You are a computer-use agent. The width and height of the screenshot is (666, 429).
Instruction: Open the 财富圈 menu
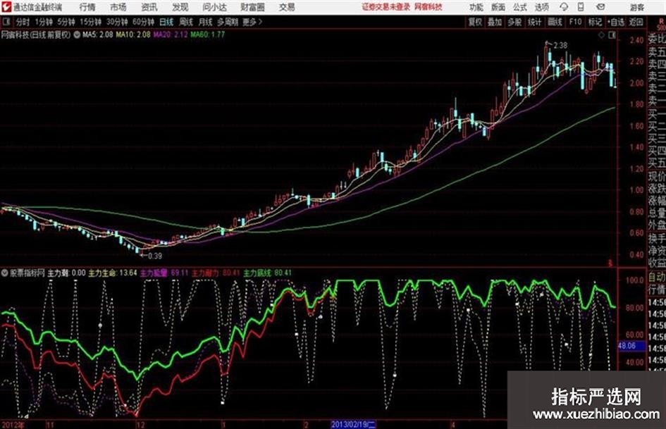(252, 7)
